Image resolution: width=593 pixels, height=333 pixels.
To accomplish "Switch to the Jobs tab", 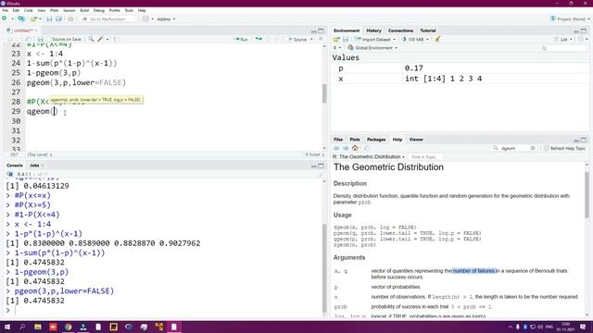I will pyautogui.click(x=34, y=166).
